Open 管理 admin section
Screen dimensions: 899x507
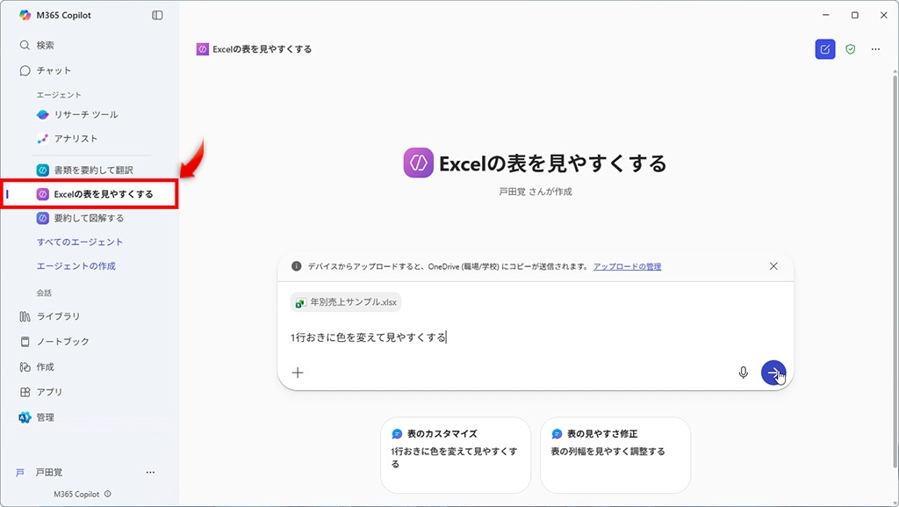pyautogui.click(x=45, y=417)
